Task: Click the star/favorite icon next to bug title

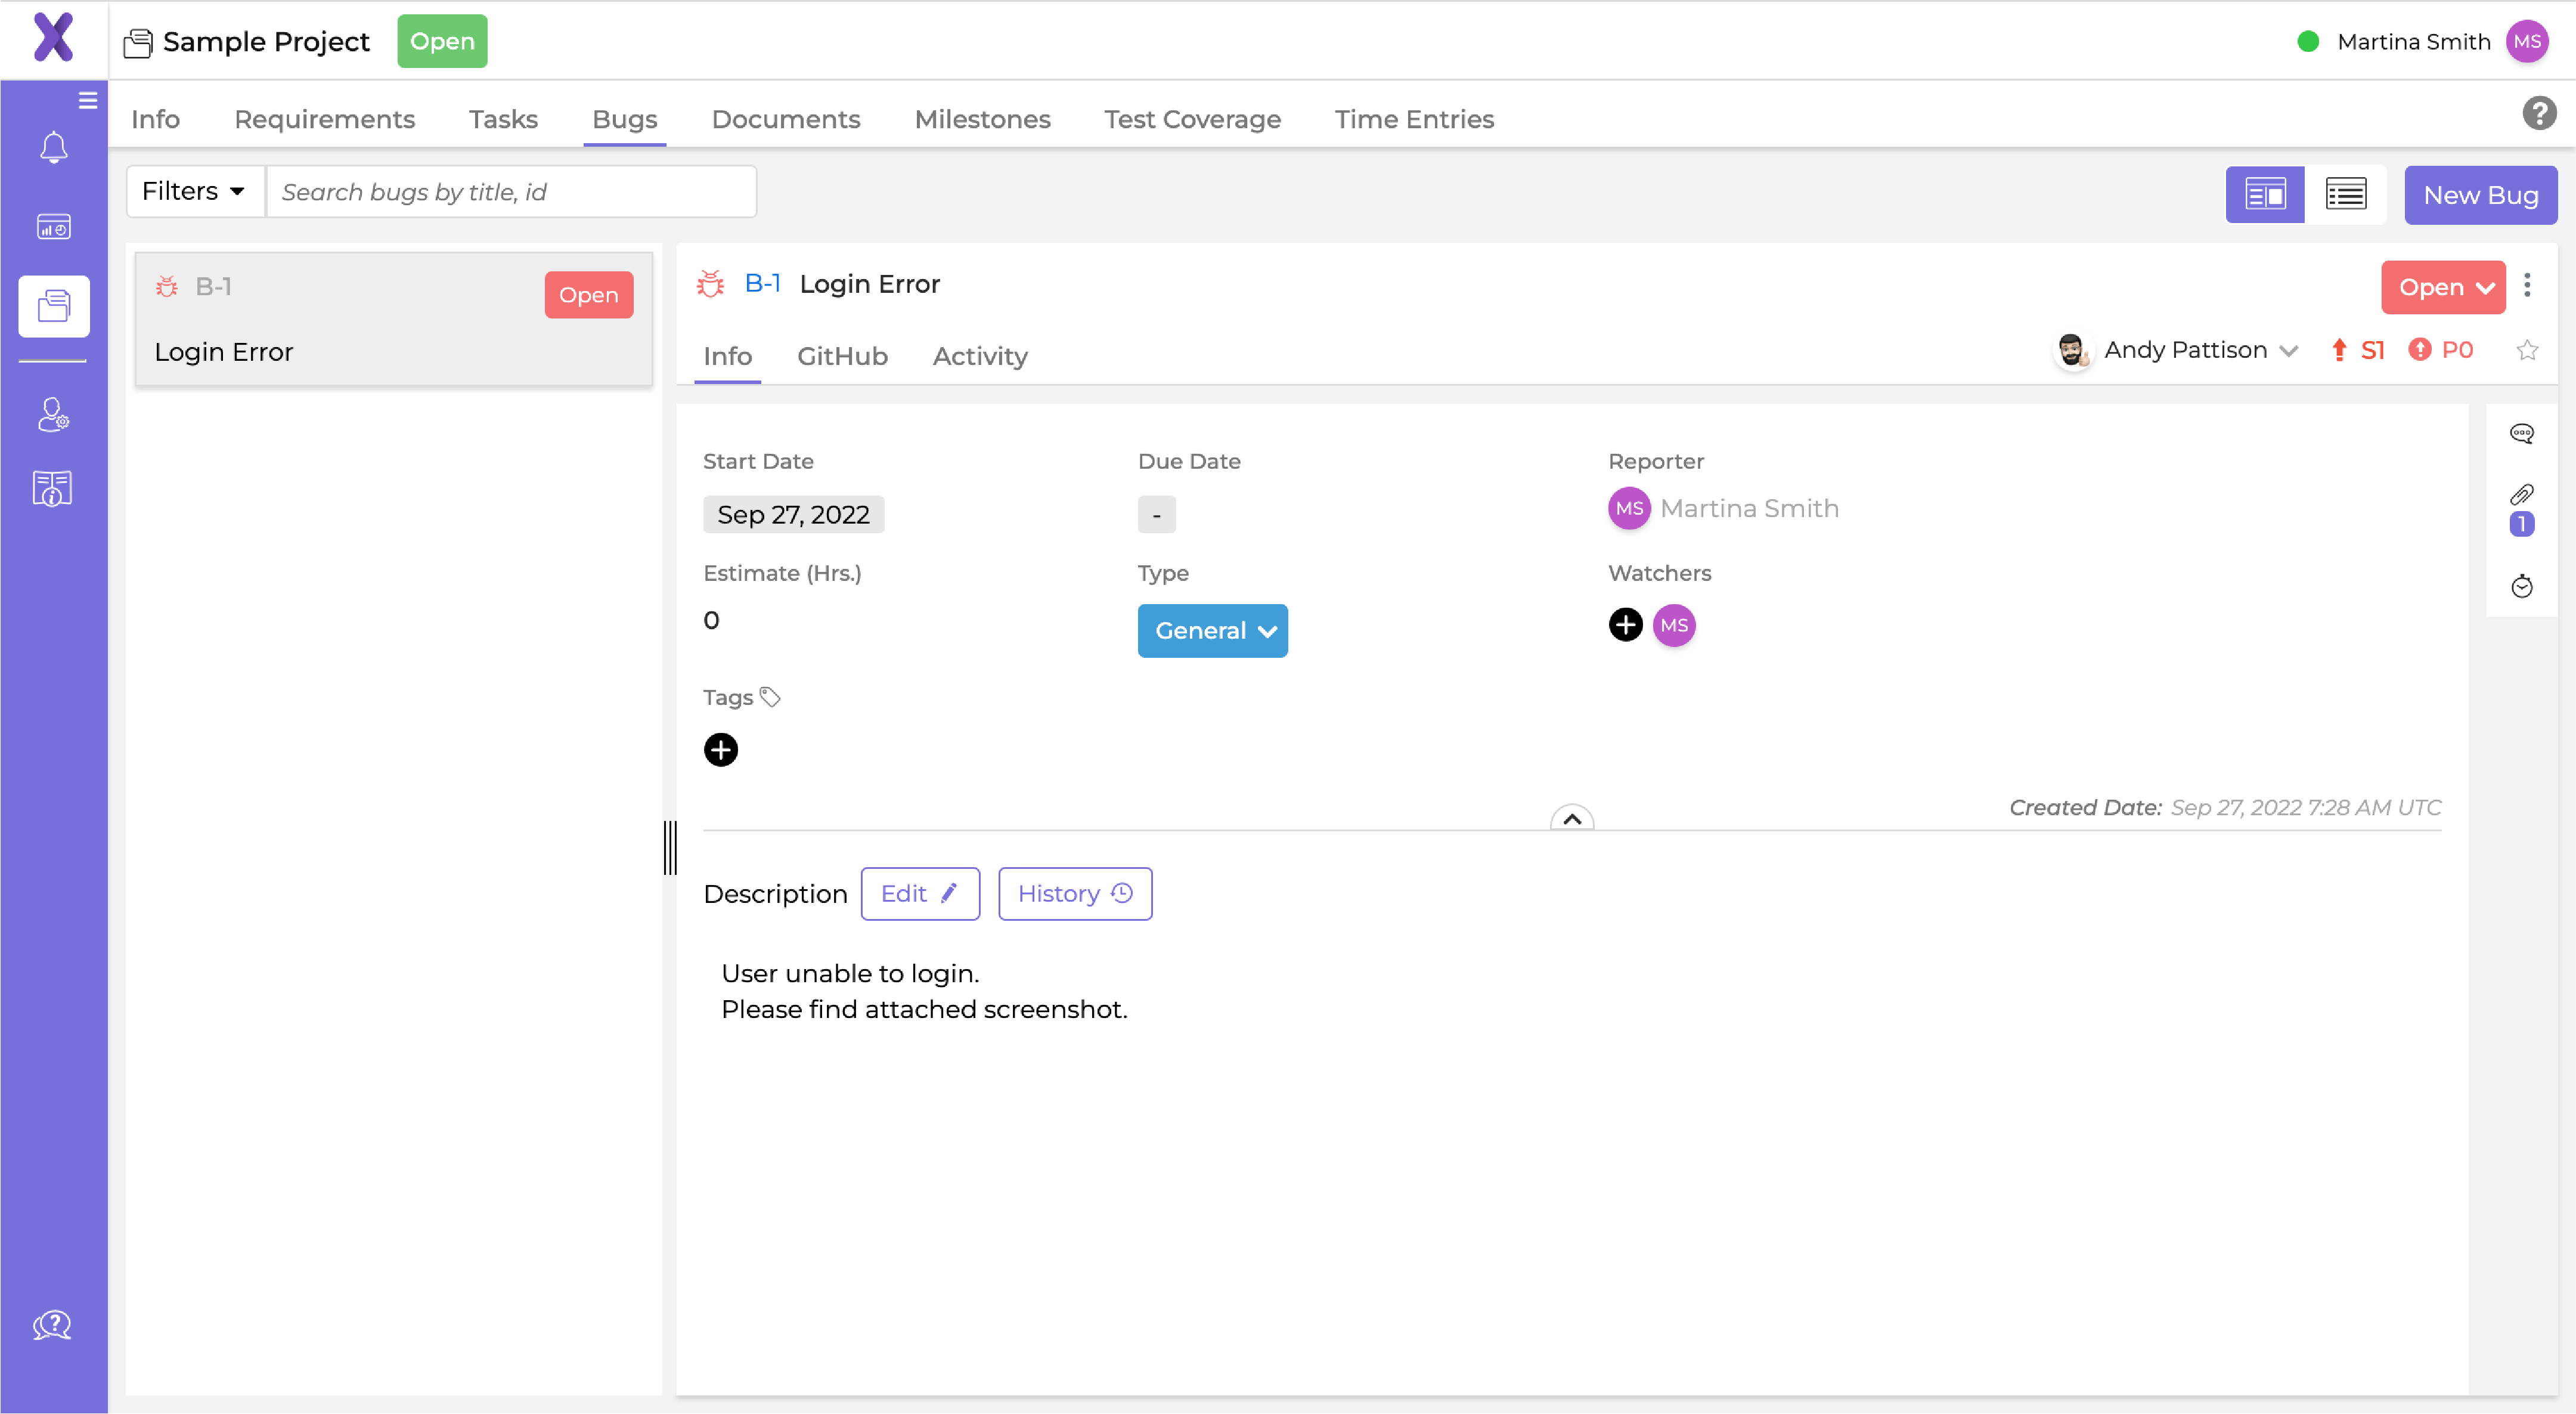Action: tap(2527, 350)
